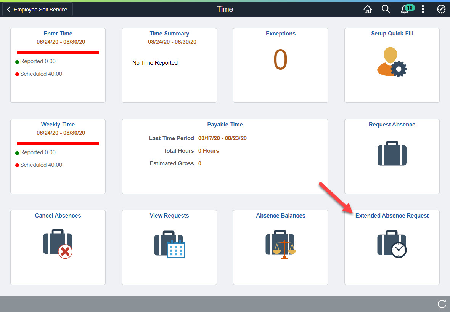Click the Exceptions count zero
The image size is (450, 312).
click(280, 60)
